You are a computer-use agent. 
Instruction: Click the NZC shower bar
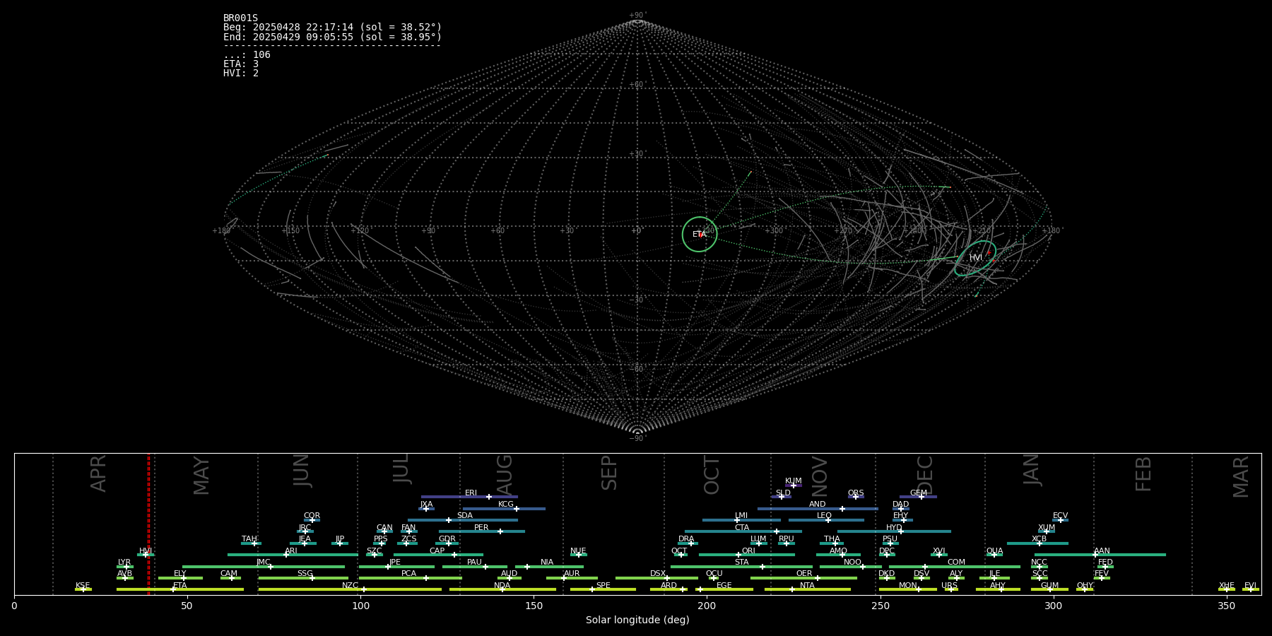point(350,589)
